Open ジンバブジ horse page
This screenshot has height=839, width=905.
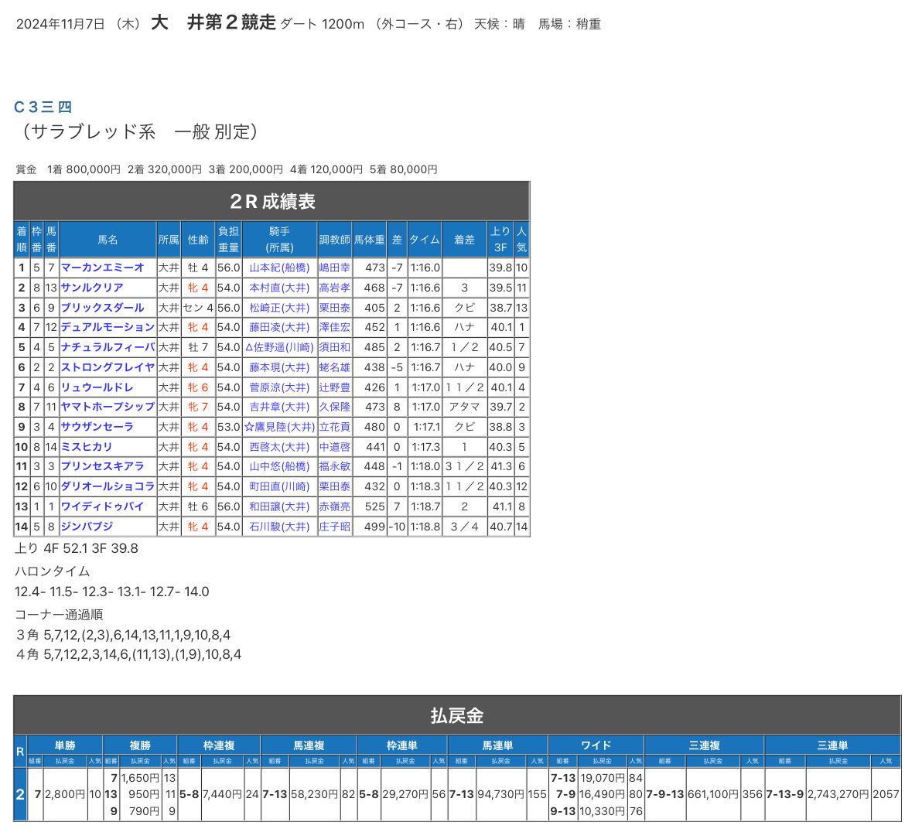coord(87,527)
